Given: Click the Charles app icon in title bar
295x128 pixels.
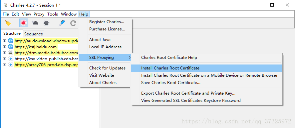Looking at the screenshot, I should tap(6, 5).
